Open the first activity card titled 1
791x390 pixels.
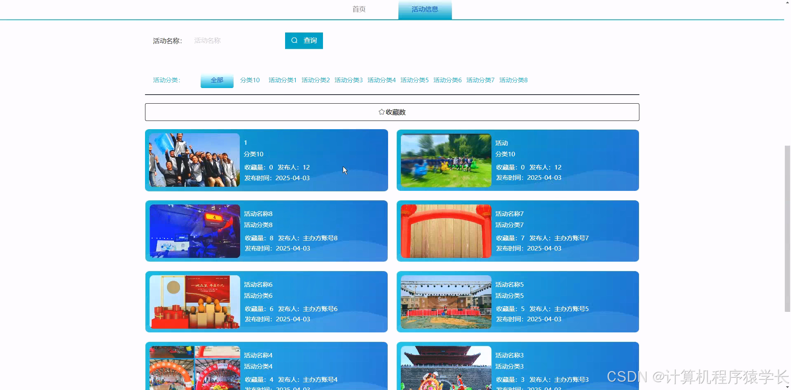click(x=266, y=160)
